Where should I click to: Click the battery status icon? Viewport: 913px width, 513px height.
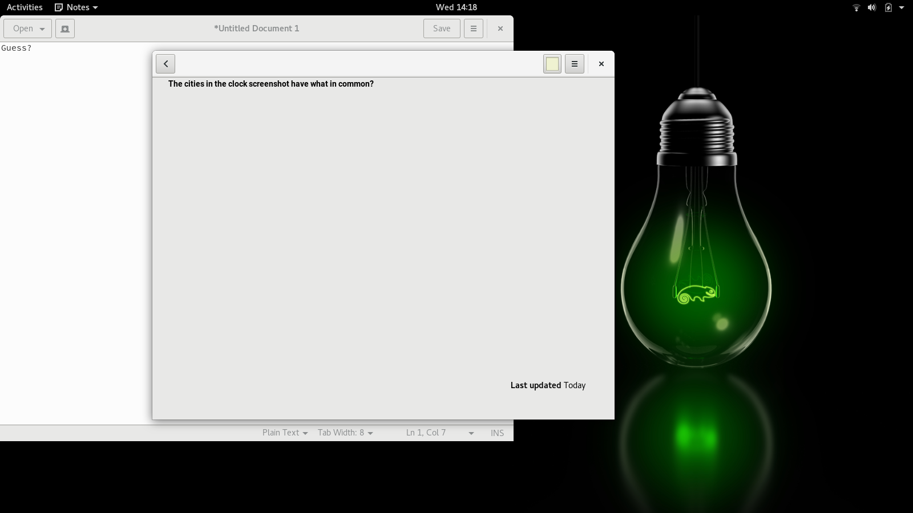tap(888, 7)
